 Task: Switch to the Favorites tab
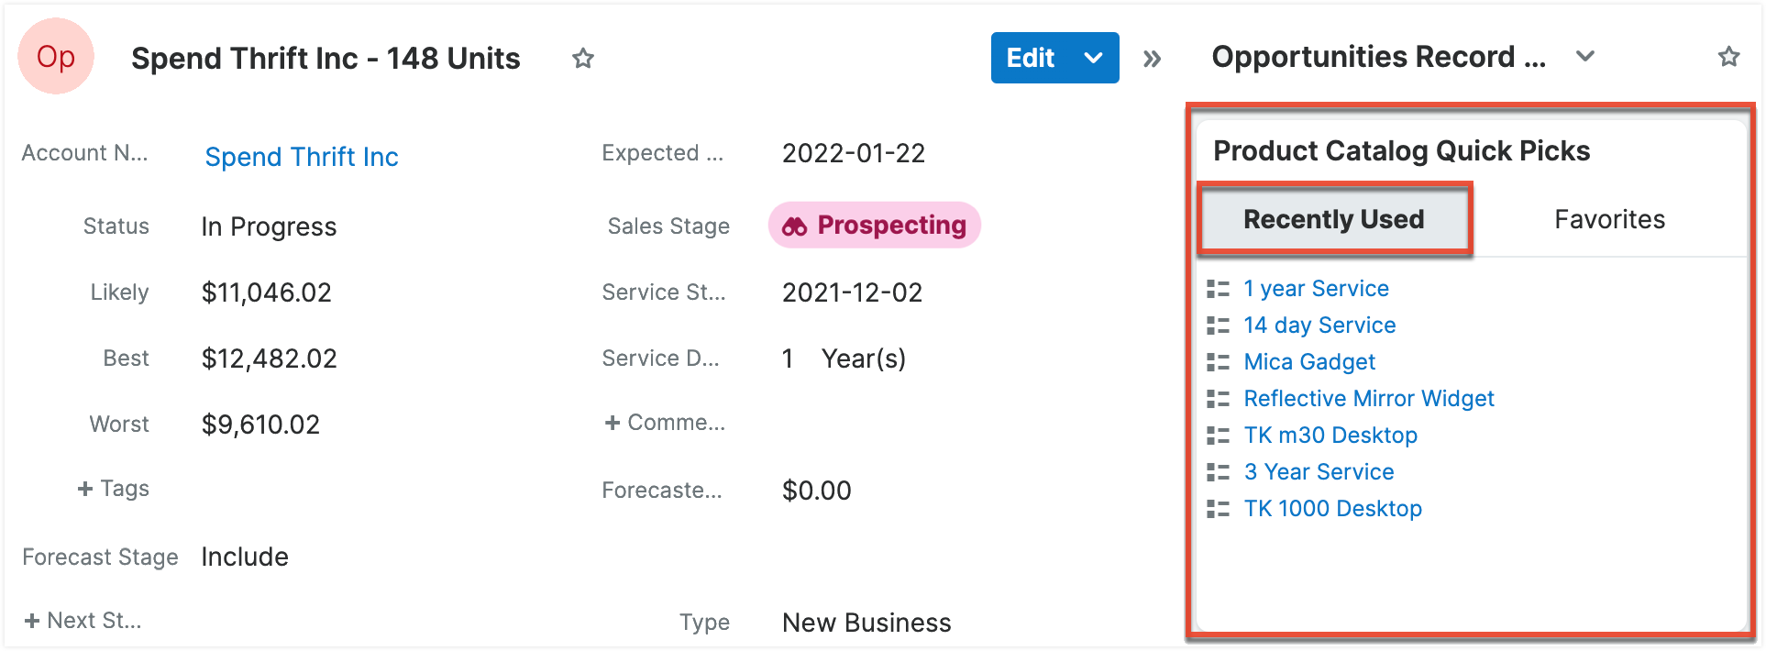(1609, 220)
